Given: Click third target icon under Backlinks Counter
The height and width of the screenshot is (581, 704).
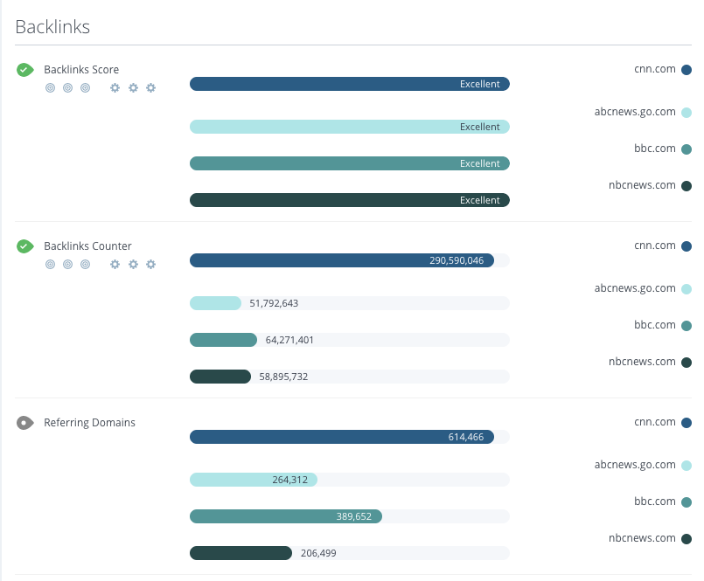Looking at the screenshot, I should point(85,265).
